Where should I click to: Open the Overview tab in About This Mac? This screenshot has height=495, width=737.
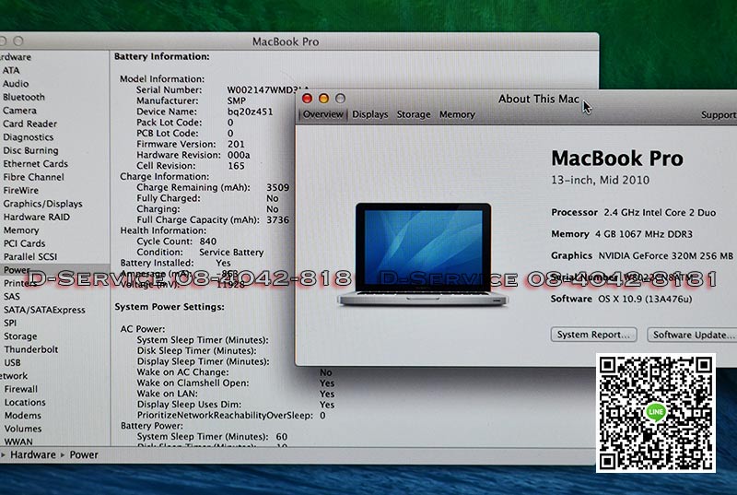click(322, 114)
